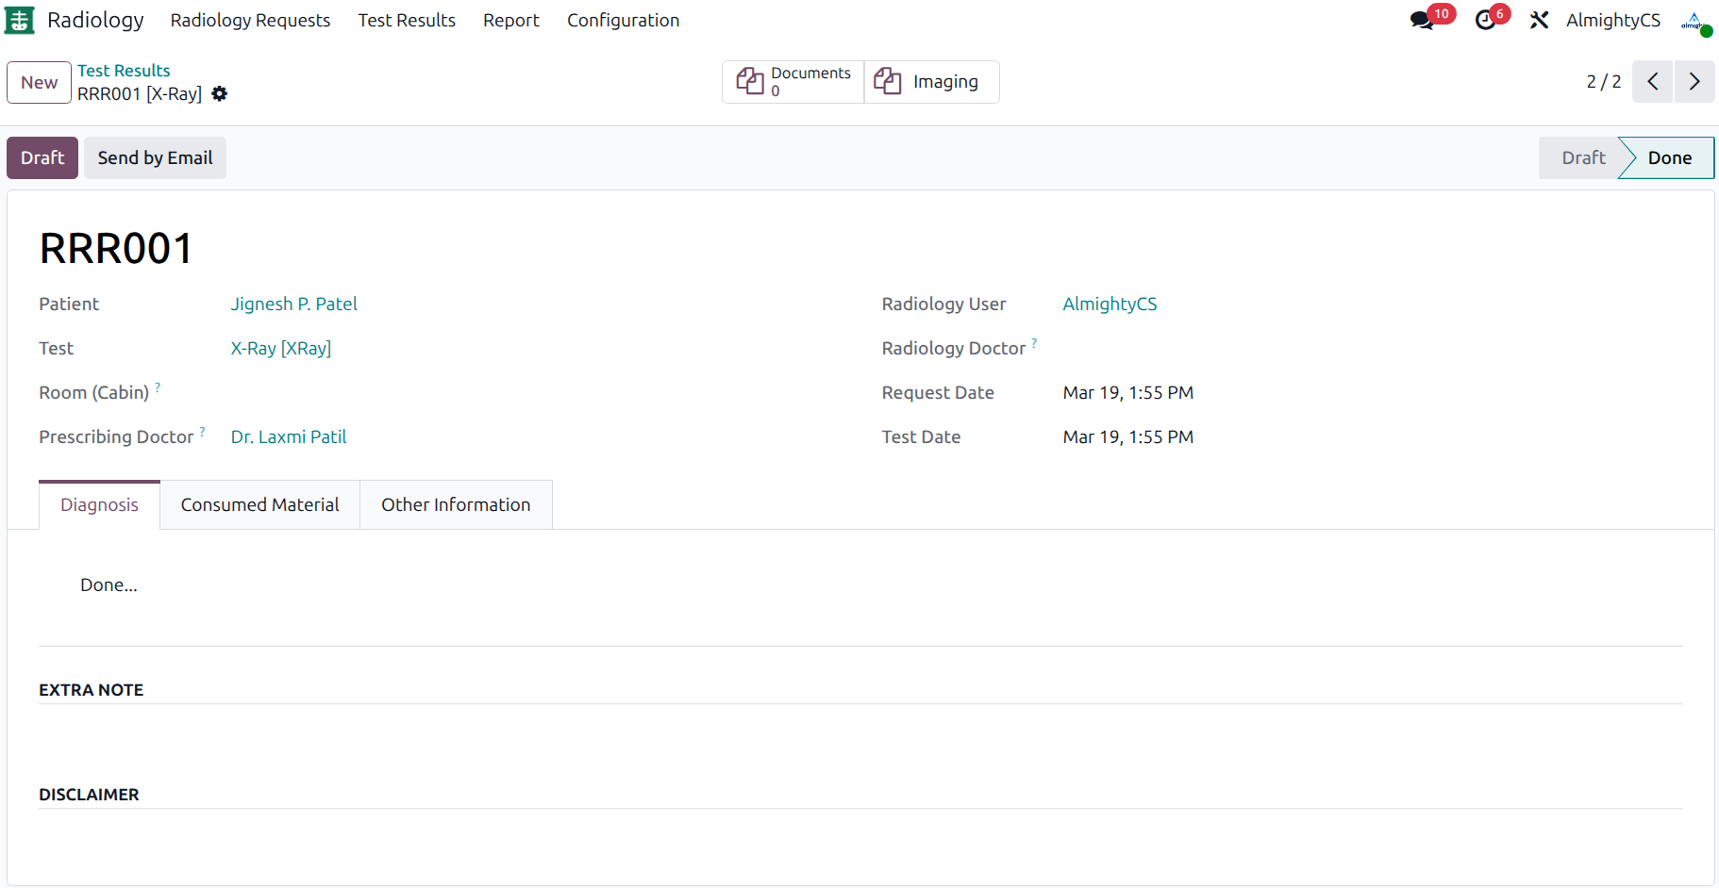This screenshot has width=1719, height=888.
Task: Open the Test Results menu
Action: 407,20
